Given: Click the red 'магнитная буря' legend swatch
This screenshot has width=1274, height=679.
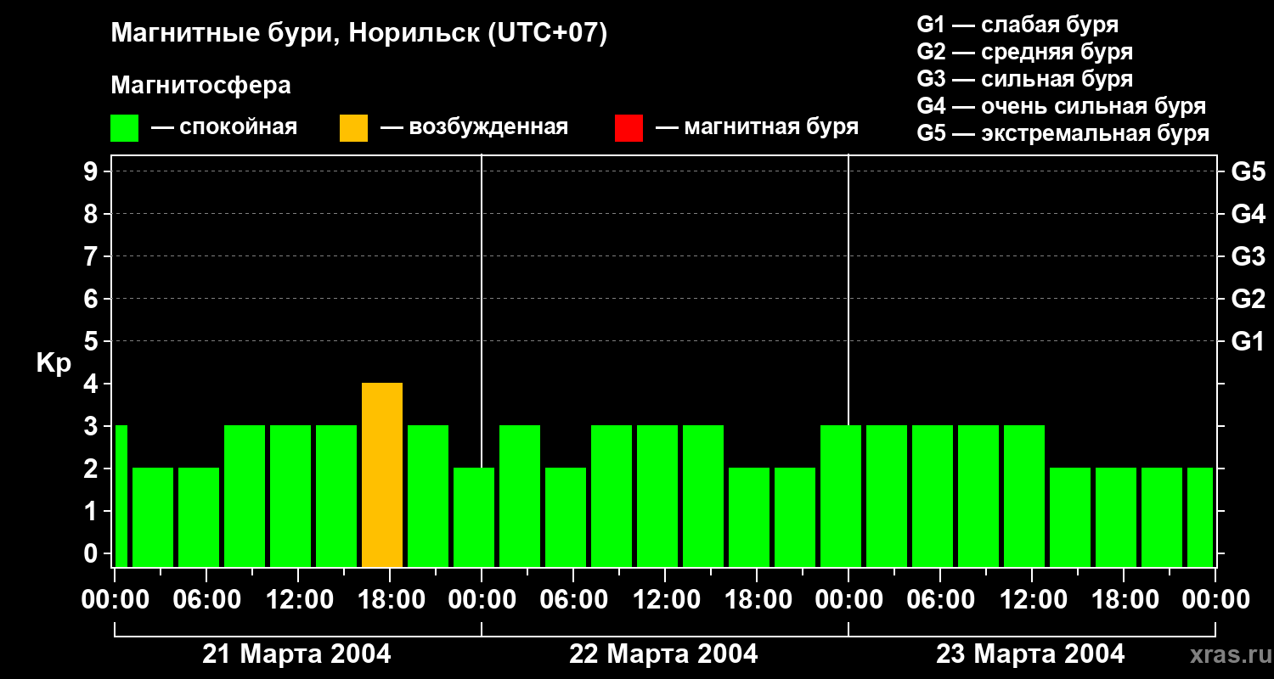Looking at the screenshot, I should [629, 128].
